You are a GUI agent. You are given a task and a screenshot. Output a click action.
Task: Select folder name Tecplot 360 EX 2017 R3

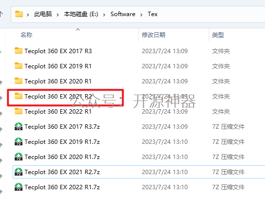pos(58,51)
